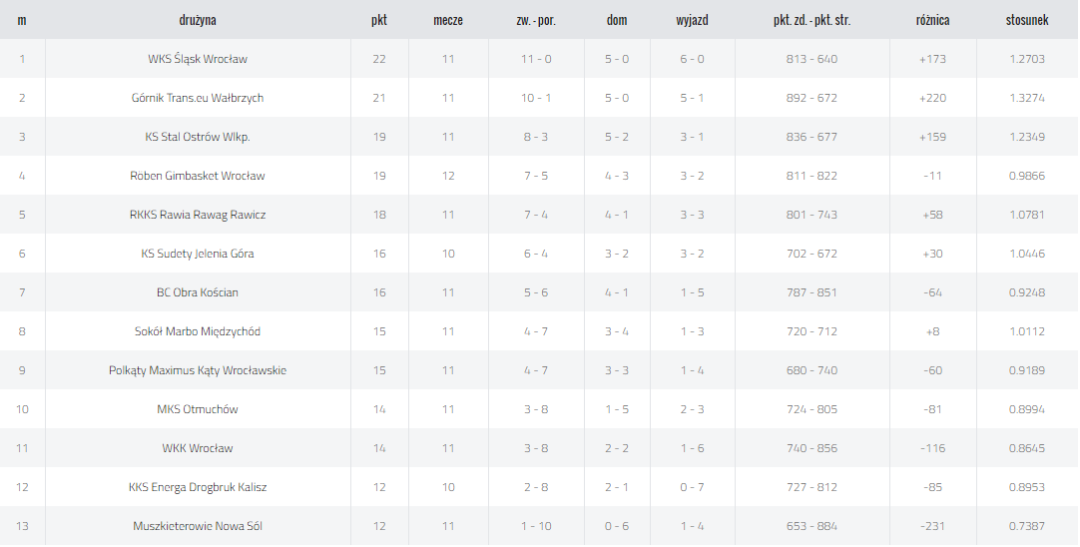Open Sokół Marbo Międzychód team link
Screen dimensions: 1080x547
[198, 331]
